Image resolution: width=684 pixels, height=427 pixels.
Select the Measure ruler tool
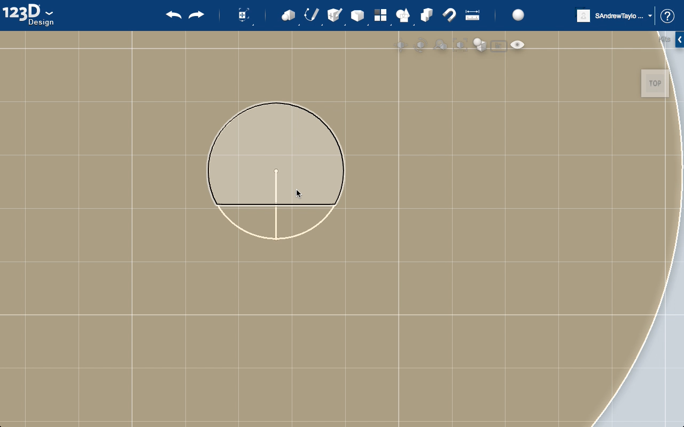(x=472, y=15)
